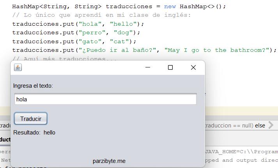Screen dimensions: 278x168
Task: Click the parzibyte.me text in window
Action: pos(109,161)
